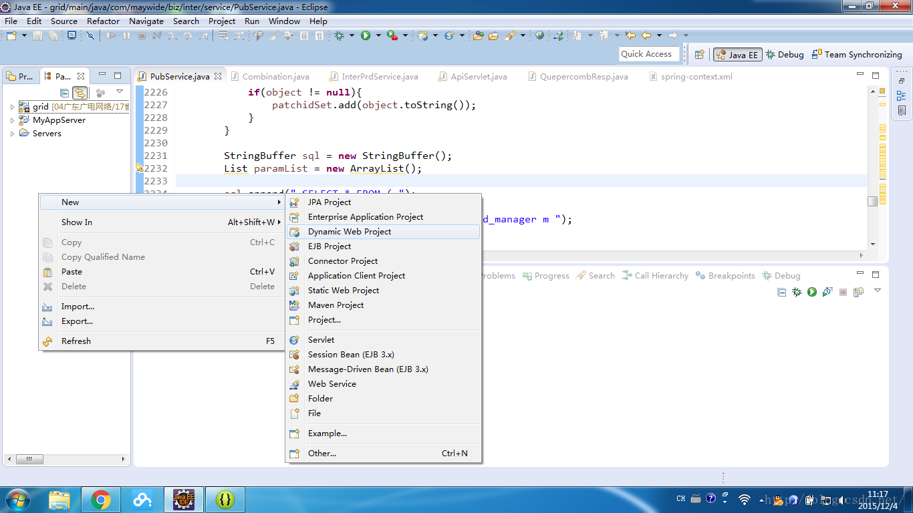
Task: Switch to the Project Explorer tab
Action: tap(20, 77)
